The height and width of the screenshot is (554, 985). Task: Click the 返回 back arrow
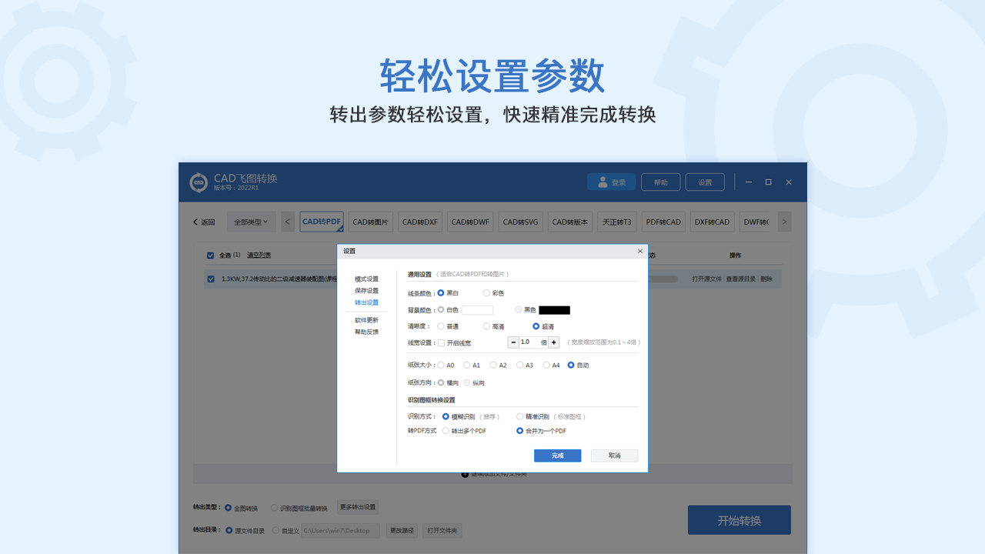(194, 222)
